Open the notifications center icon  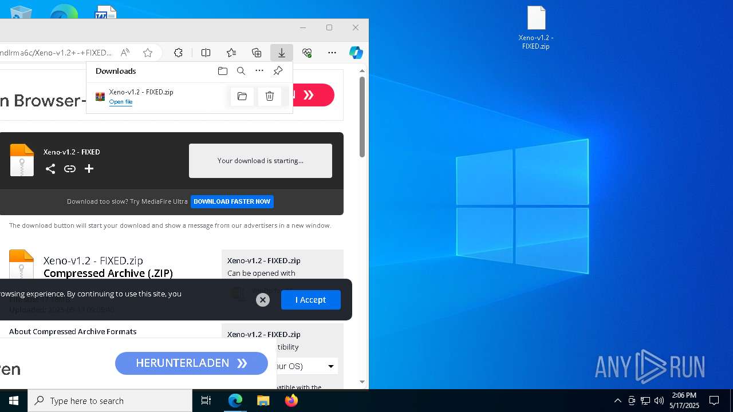click(x=714, y=401)
